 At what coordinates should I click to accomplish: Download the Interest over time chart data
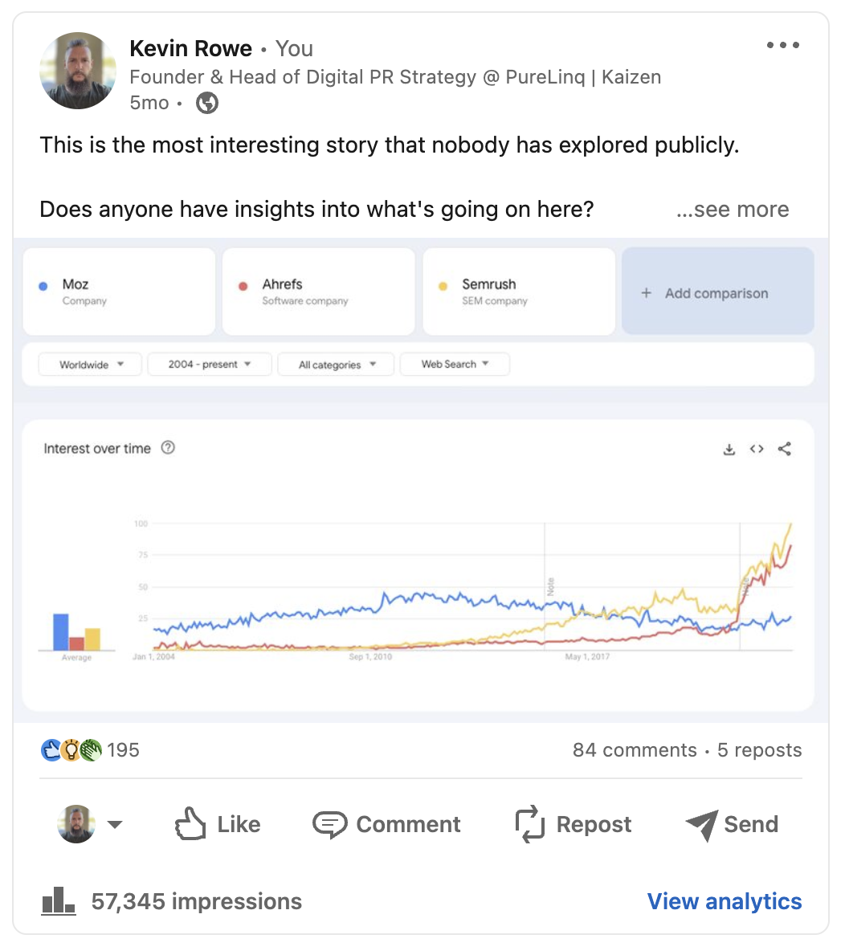729,449
